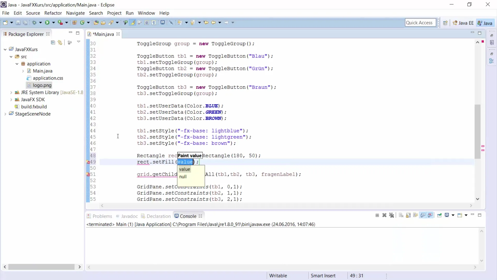Switch to the Java EE perspective
The width and height of the screenshot is (497, 280).
pos(463,23)
